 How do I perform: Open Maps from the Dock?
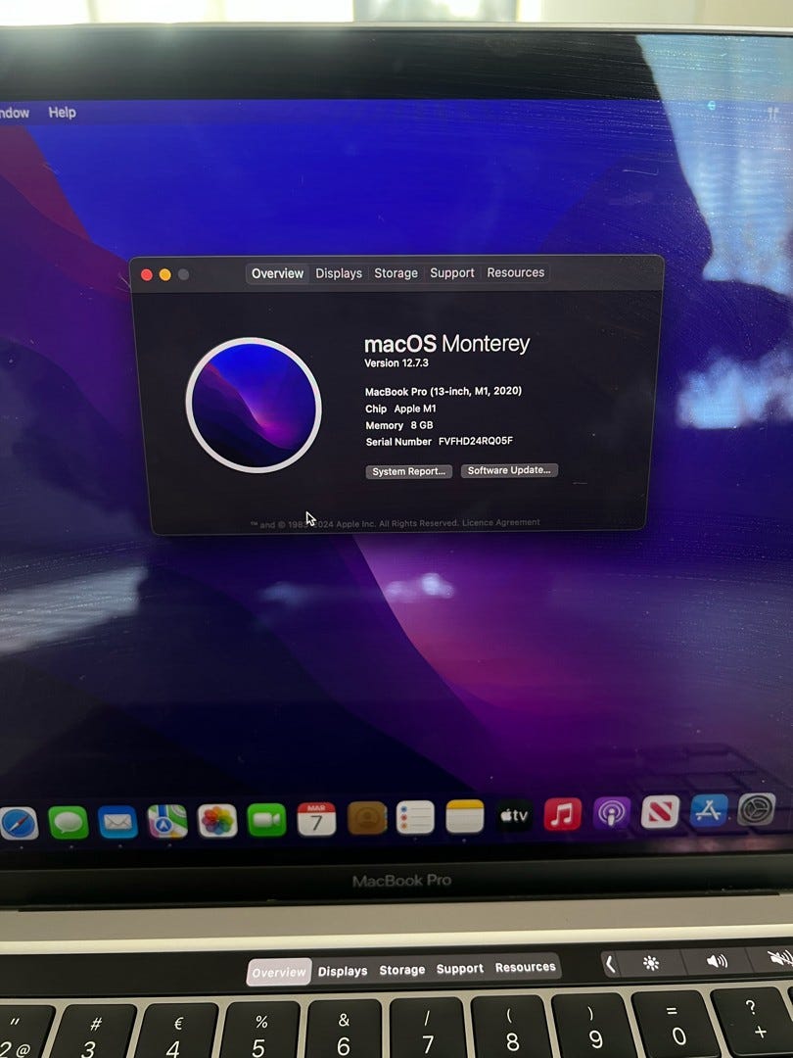tap(167, 821)
